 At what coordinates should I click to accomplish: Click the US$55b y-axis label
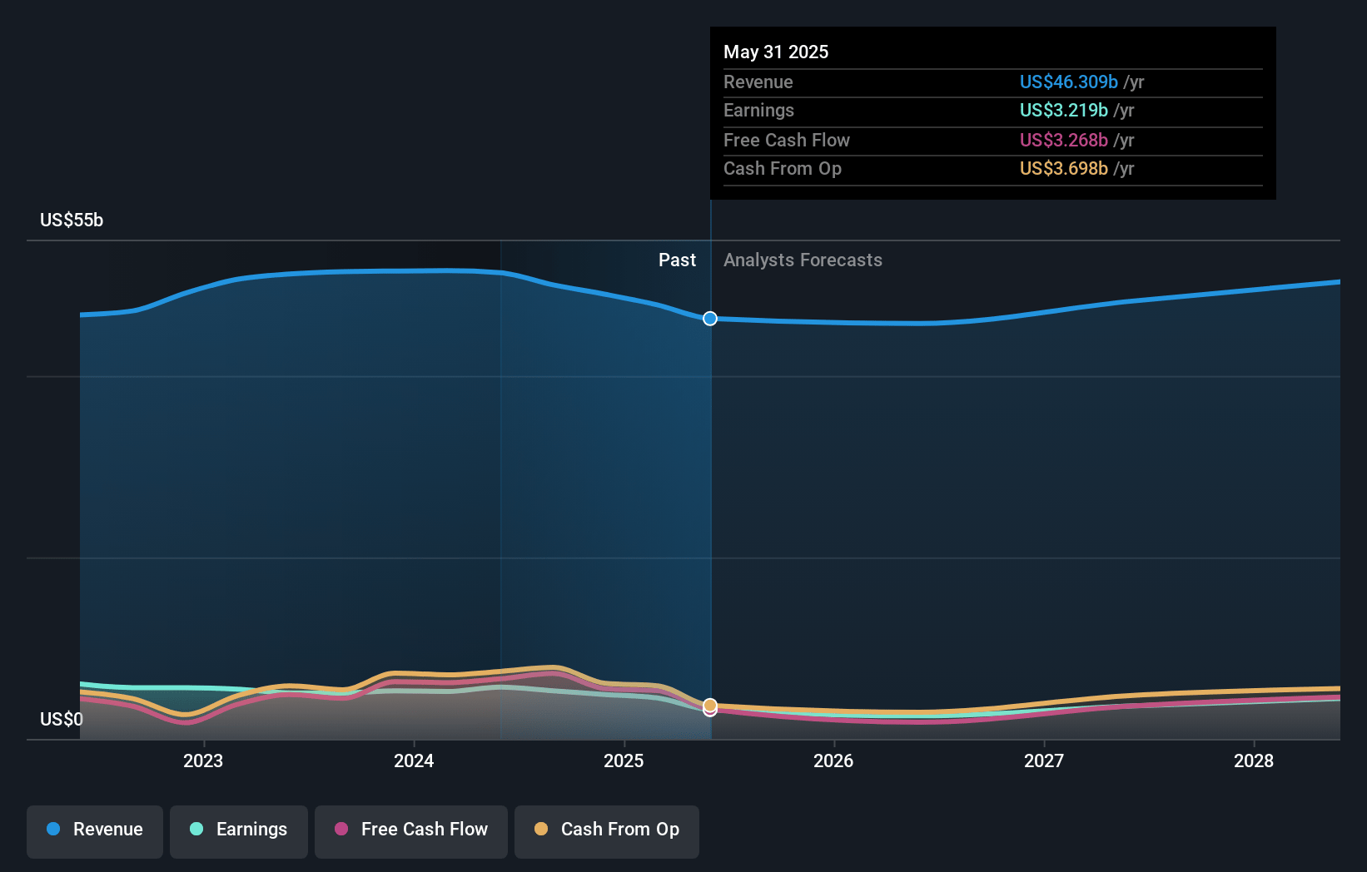coord(72,220)
